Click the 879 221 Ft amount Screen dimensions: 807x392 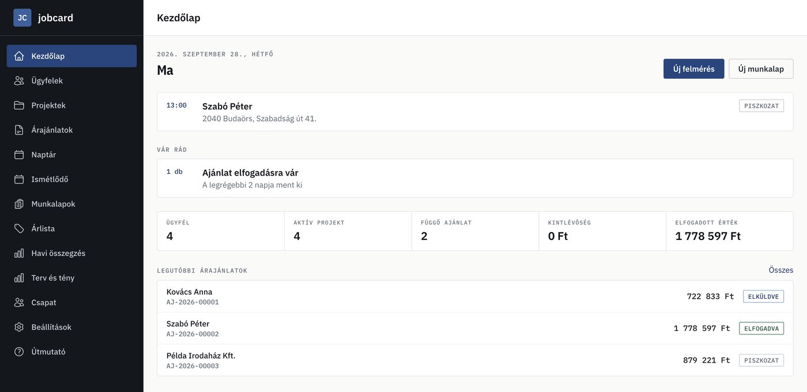[x=707, y=360]
